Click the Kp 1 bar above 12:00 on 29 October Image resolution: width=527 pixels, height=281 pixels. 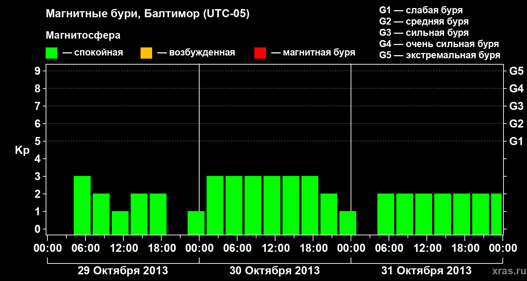tap(120, 223)
